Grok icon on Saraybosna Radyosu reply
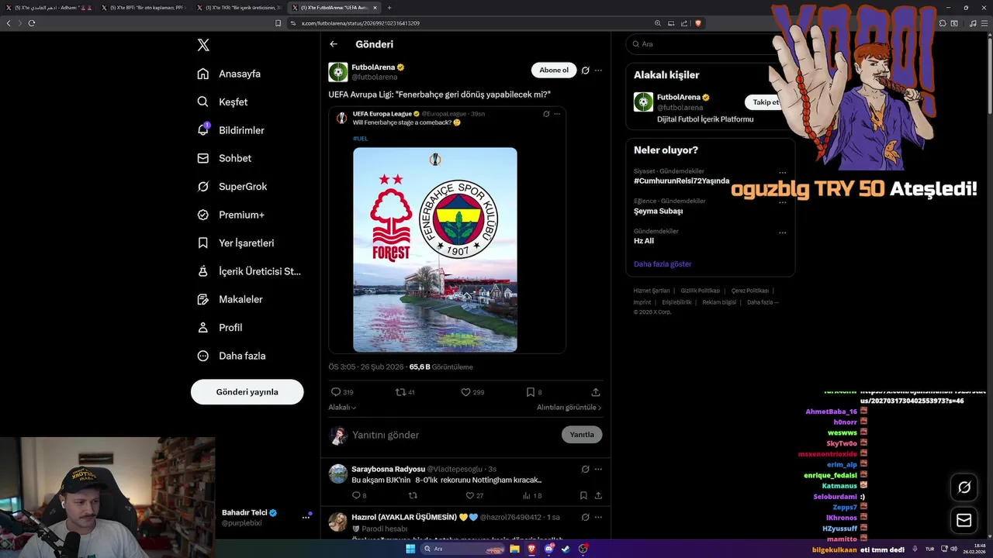This screenshot has width=993, height=558. 586,469
